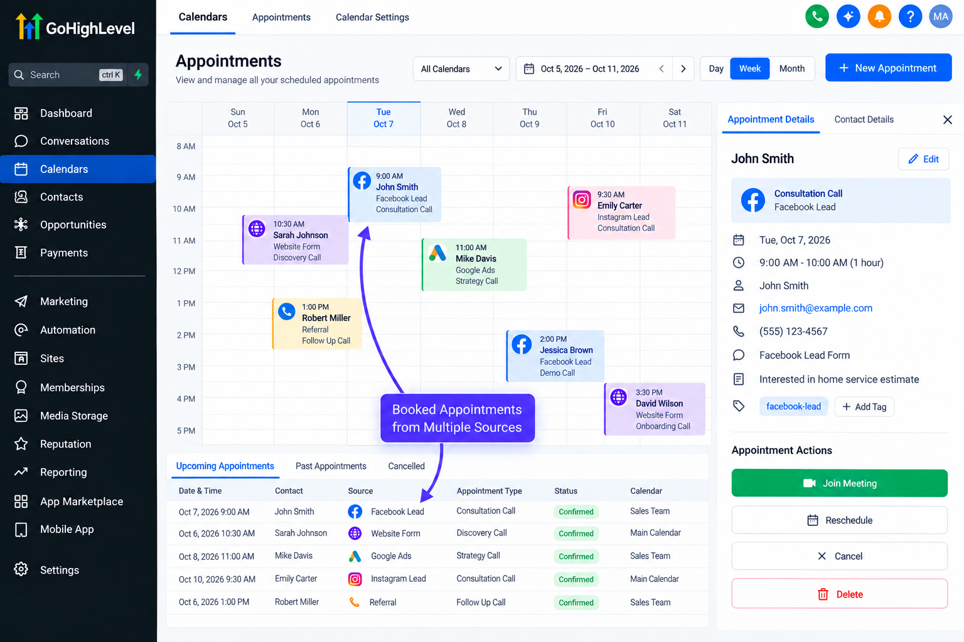Click the Reschedule button
Screen dimensions: 964x642
[839, 520]
